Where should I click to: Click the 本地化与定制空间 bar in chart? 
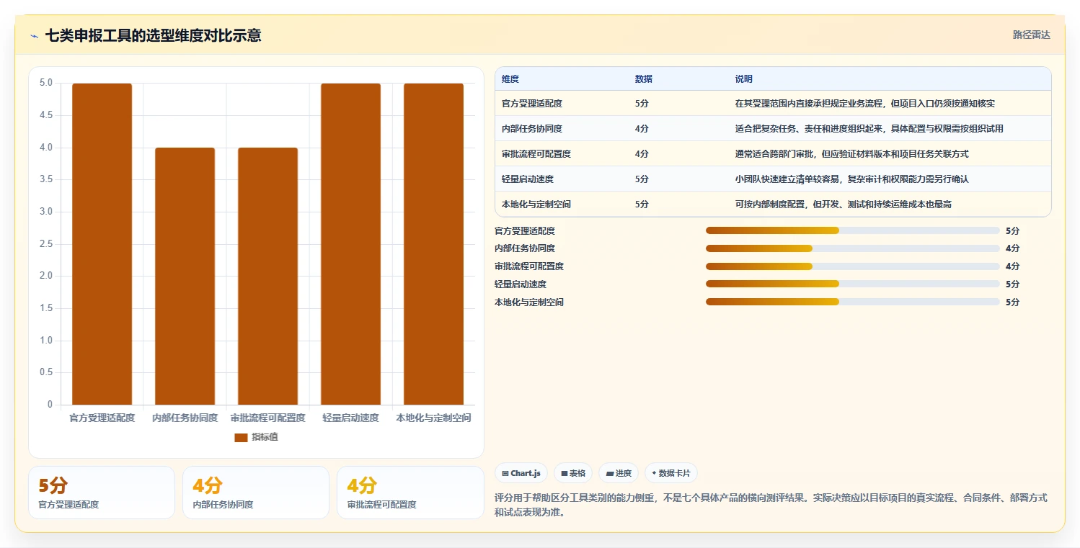tap(433, 244)
